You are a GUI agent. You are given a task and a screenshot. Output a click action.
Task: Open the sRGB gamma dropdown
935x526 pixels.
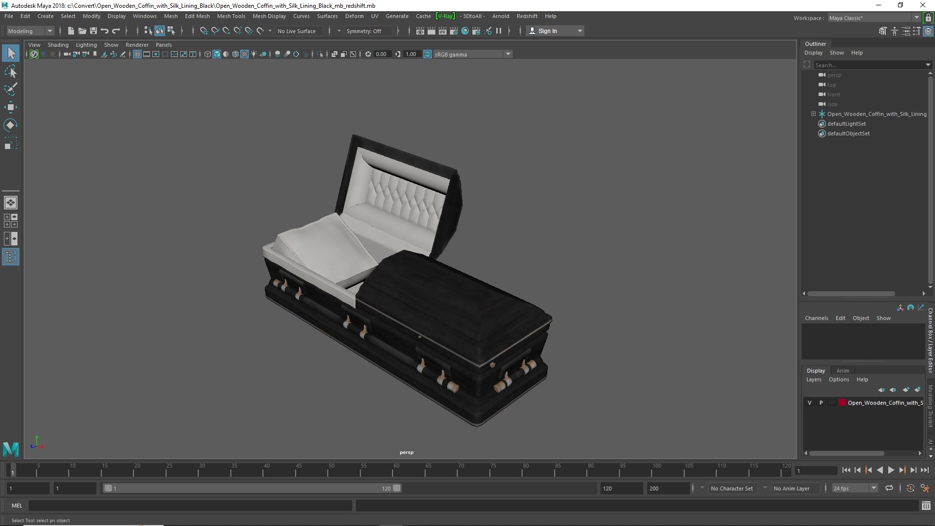[472, 54]
